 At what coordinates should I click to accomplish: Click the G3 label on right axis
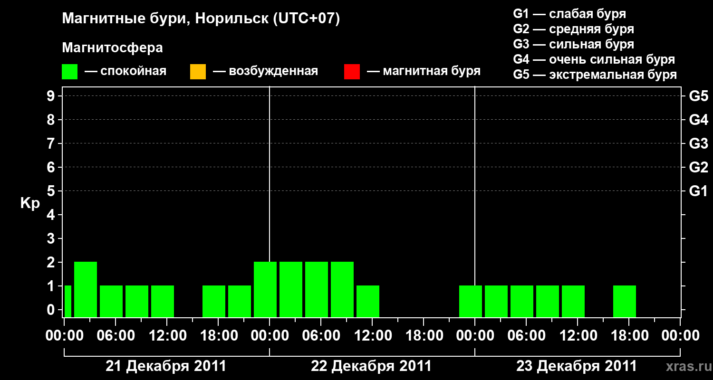coord(699,143)
